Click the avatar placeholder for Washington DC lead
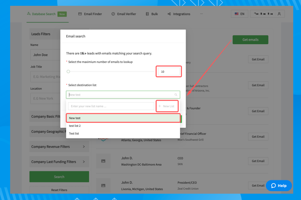Image resolution: width=301 pixels, height=200 pixels. 103,161
